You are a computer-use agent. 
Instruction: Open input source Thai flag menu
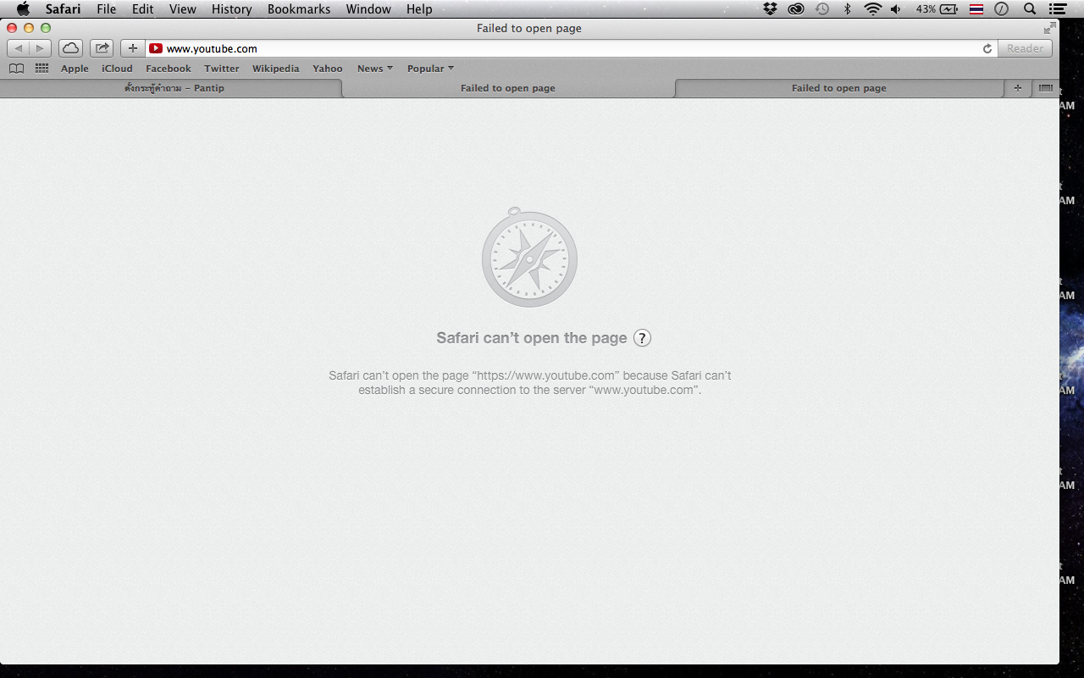coord(976,9)
